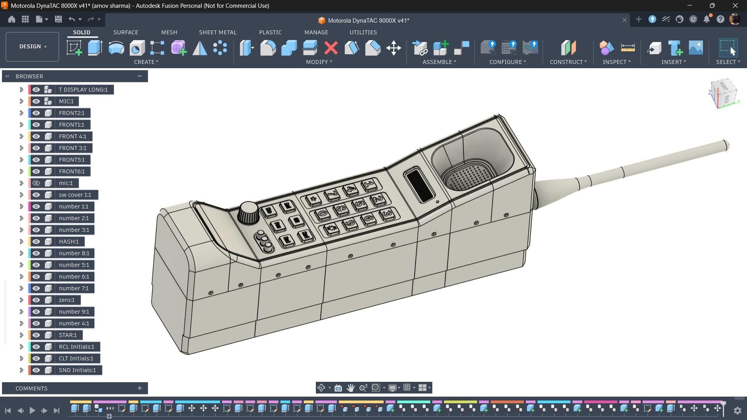Switch to the PLASTIC tab
The image size is (747, 420).
tap(270, 32)
